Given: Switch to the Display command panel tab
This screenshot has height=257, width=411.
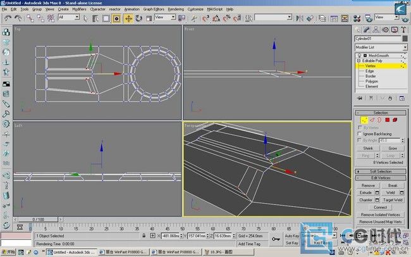Looking at the screenshot, I should tap(395, 30).
